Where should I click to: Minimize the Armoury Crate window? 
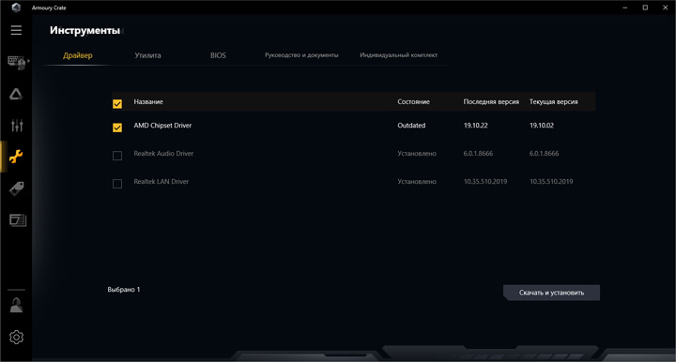point(625,8)
